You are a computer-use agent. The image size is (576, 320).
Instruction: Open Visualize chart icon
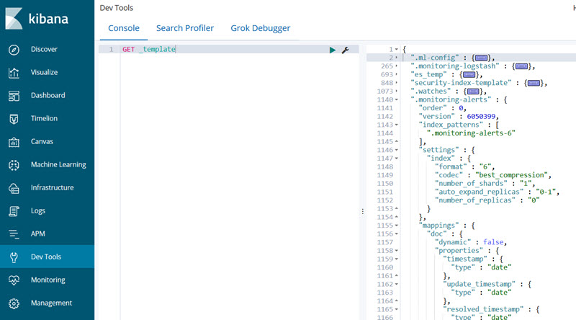click(x=14, y=73)
